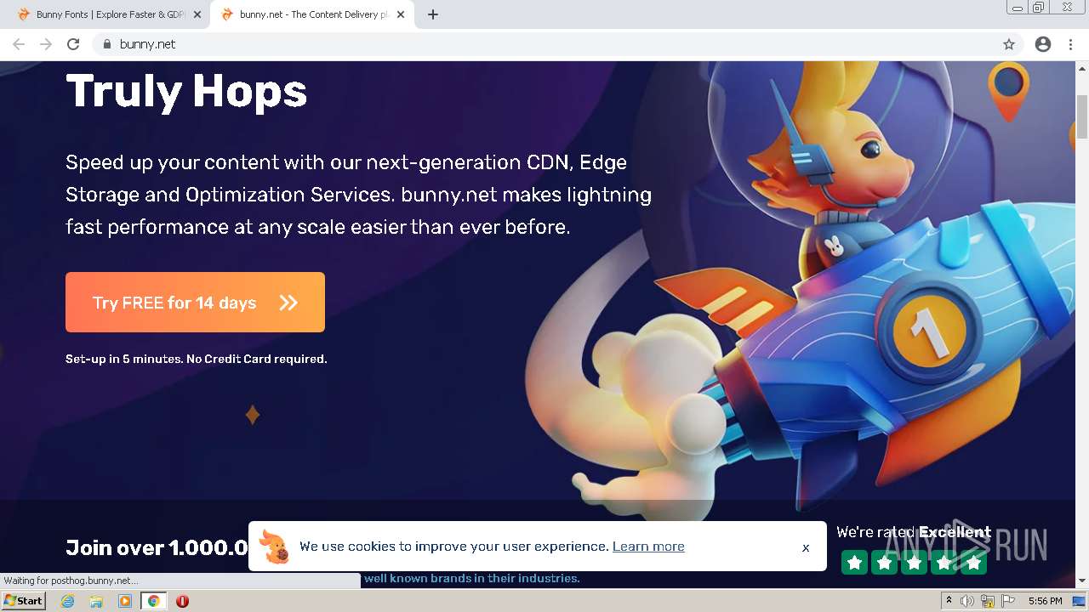This screenshot has height=612, width=1089.
Task: Click the first green rating star
Action: [x=855, y=563]
